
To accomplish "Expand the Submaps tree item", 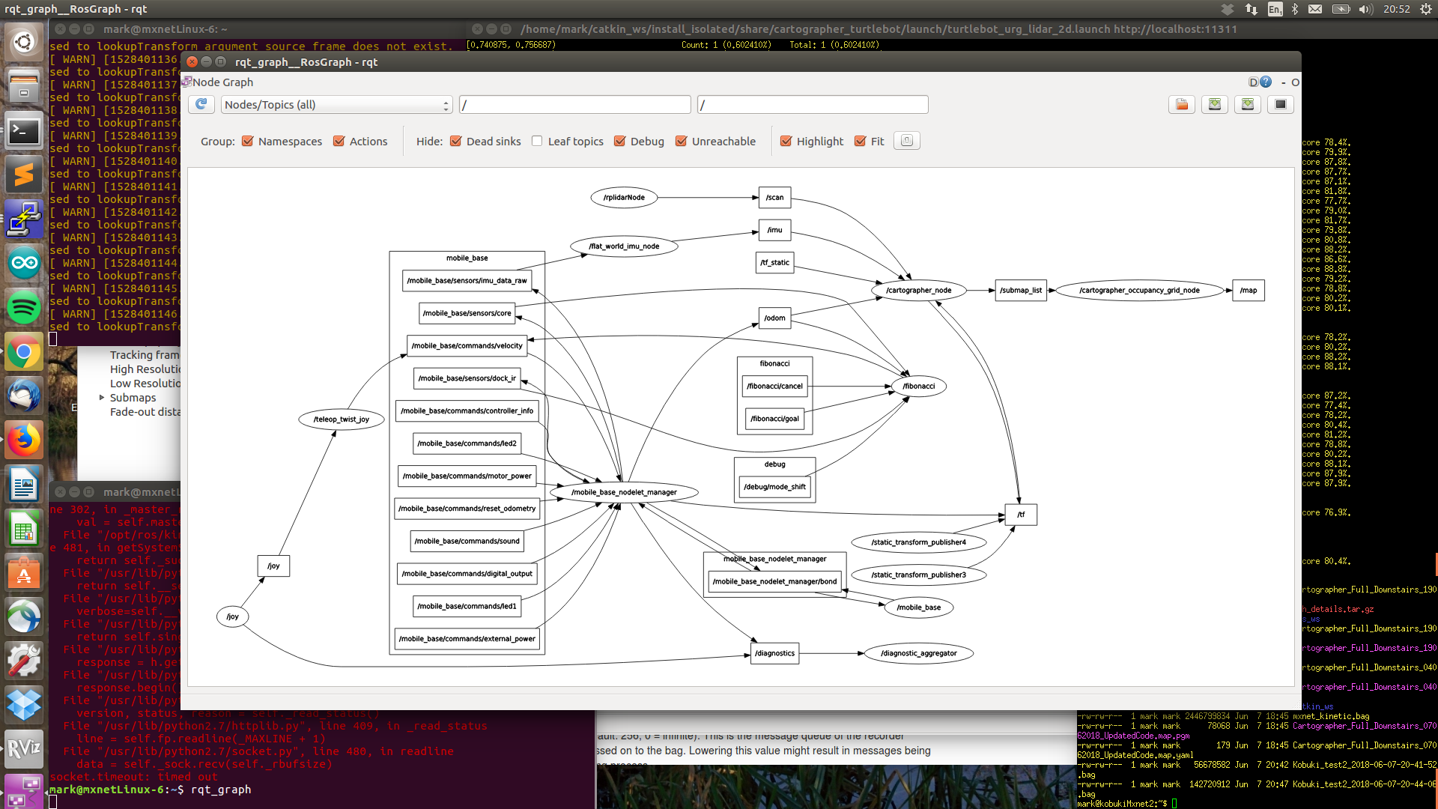I will point(102,398).
